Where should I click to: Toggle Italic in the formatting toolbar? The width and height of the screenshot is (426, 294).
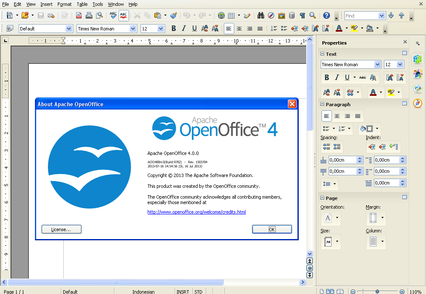tap(184, 28)
